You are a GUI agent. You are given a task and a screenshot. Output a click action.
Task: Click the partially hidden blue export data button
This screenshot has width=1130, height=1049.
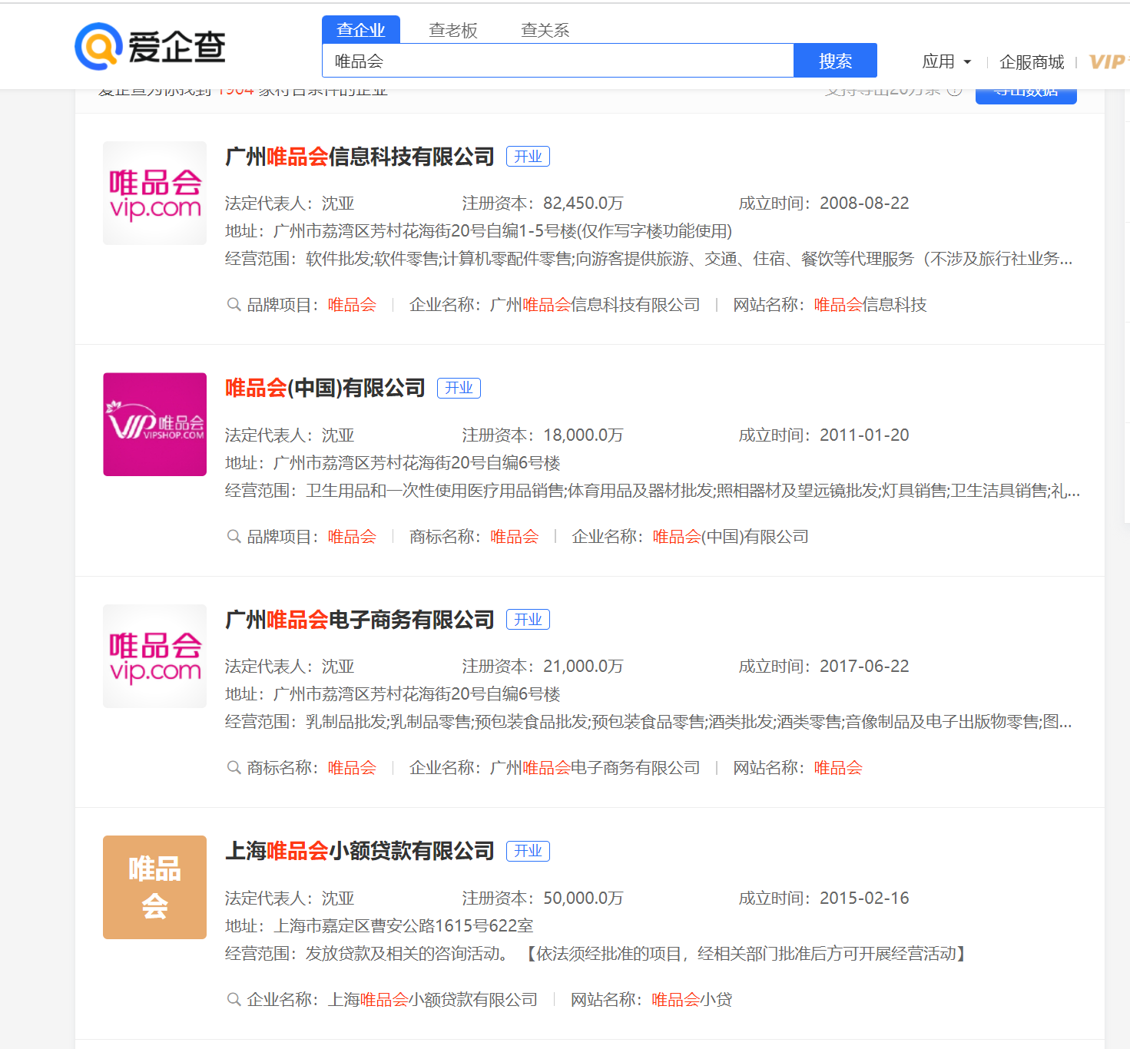(x=1026, y=97)
